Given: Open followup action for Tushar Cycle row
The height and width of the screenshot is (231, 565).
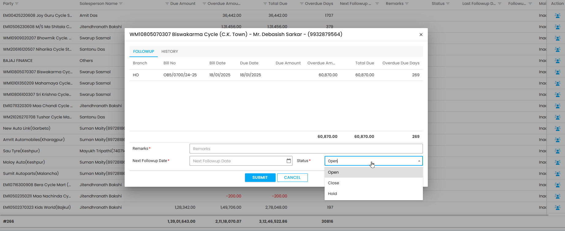Looking at the screenshot, I should click(558, 117).
